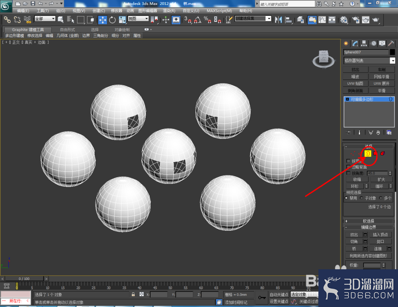Select the Element sub-object cube icon

point(382,153)
